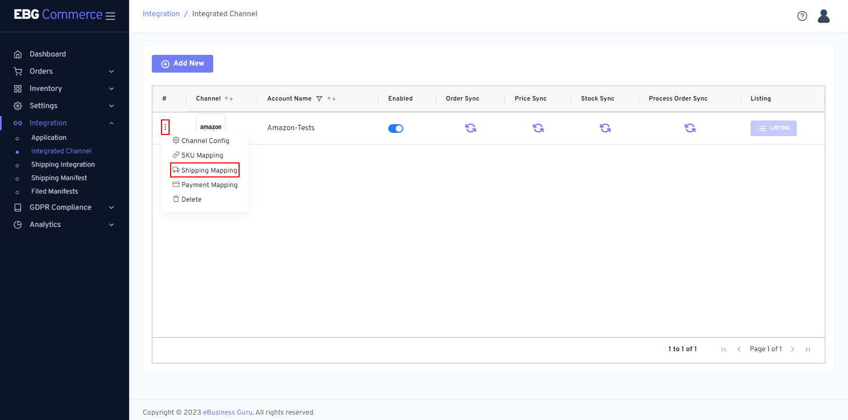The image size is (848, 420).
Task: Select Shipping Mapping from the context menu
Action: coord(205,170)
